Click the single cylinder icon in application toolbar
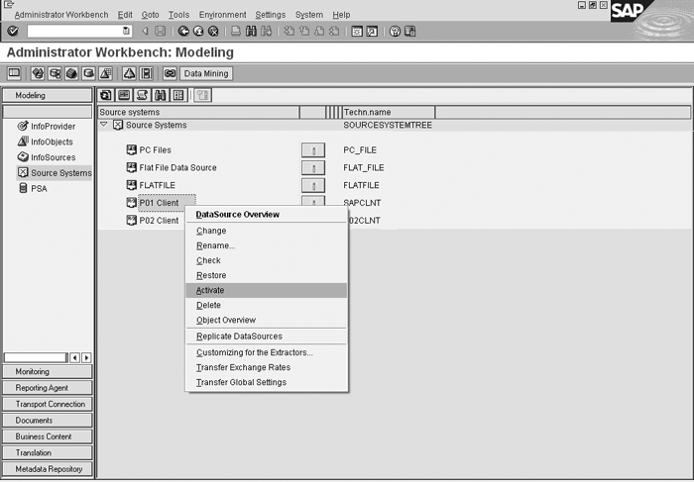This screenshot has height=482, width=694. coord(88,73)
